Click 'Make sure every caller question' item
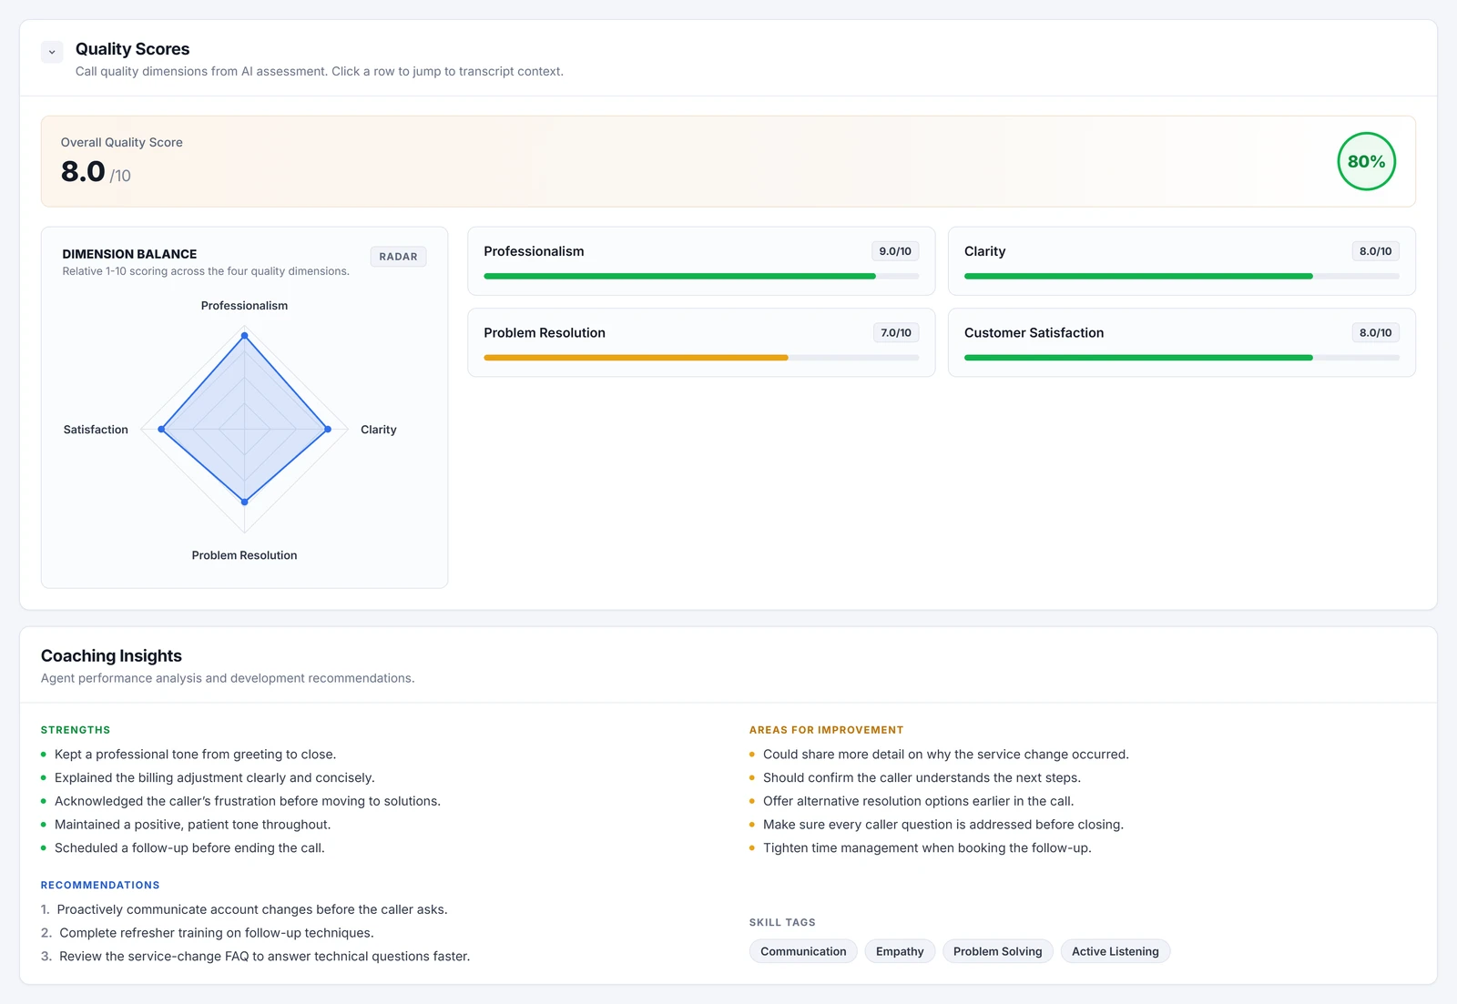 pos(943,825)
